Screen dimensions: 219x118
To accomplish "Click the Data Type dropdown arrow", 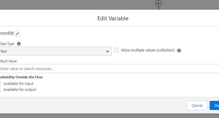I will point(108,52).
